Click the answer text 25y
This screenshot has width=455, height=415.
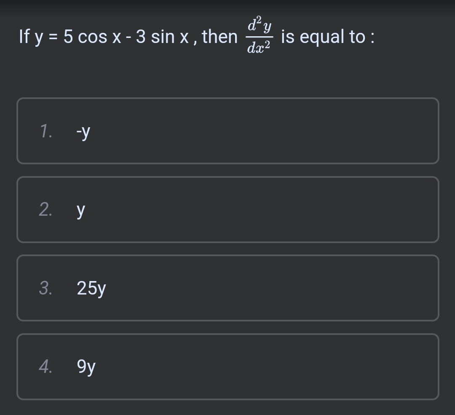tap(91, 288)
